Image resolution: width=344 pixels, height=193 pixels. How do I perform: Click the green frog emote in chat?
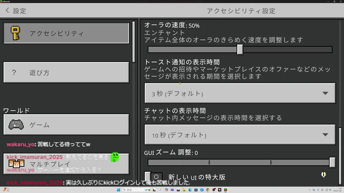[114, 157]
